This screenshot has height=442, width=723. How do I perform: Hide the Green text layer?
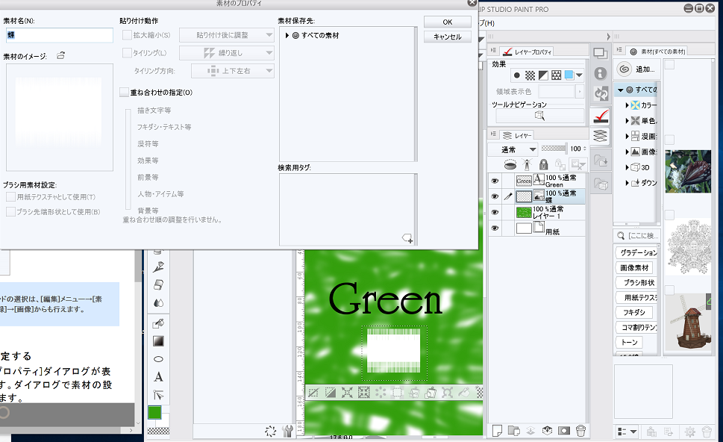pyautogui.click(x=495, y=181)
